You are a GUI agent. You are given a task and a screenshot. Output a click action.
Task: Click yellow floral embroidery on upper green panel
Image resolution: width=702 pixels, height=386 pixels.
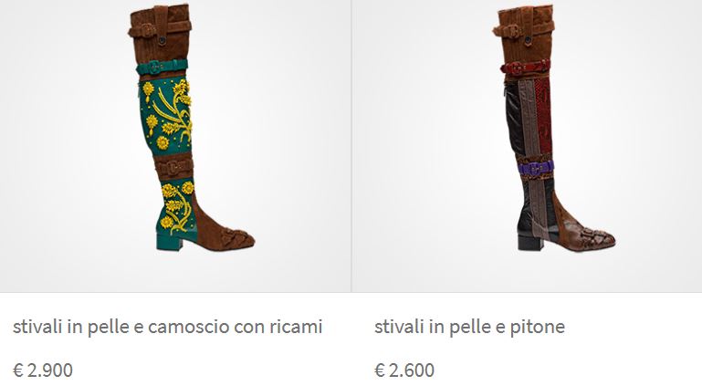(168, 113)
